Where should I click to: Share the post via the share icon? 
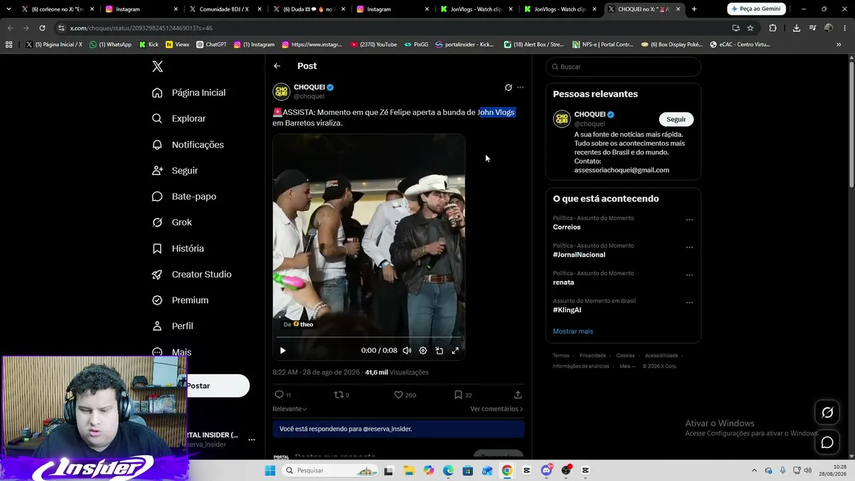518,395
